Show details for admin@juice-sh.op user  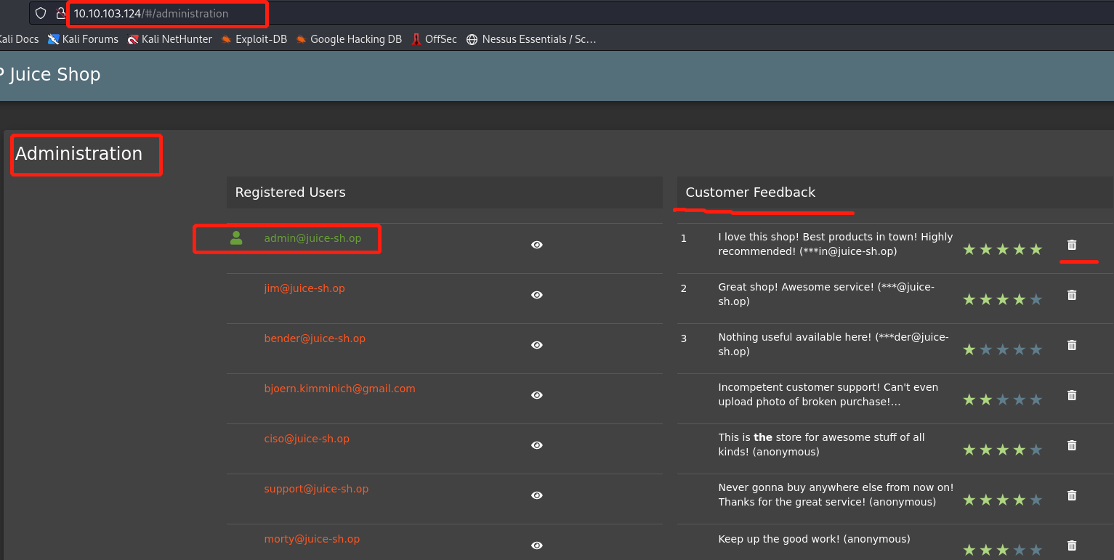536,245
